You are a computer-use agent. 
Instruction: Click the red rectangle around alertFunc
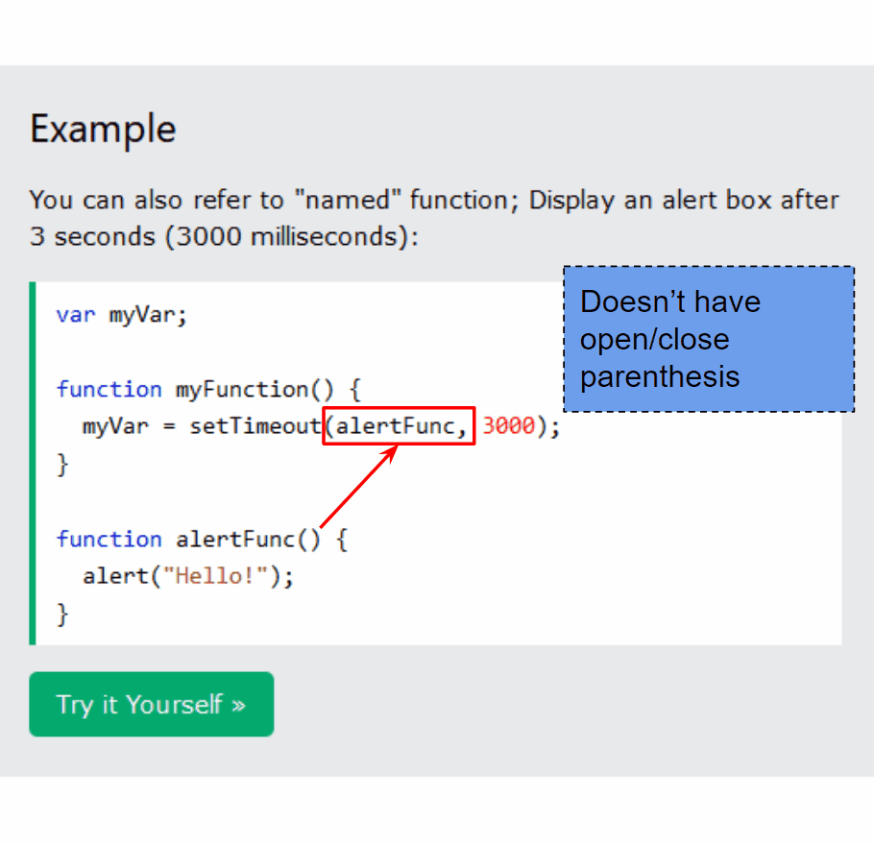[398, 425]
